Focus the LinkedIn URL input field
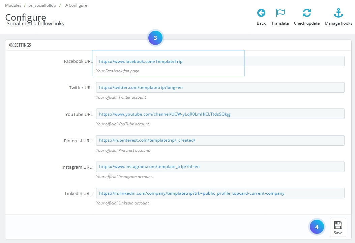This screenshot has width=355, height=243. [x=220, y=193]
